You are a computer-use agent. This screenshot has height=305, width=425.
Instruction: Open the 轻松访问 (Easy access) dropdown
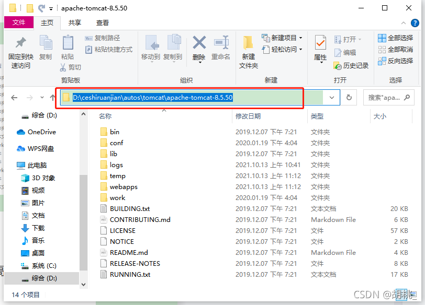pos(301,50)
